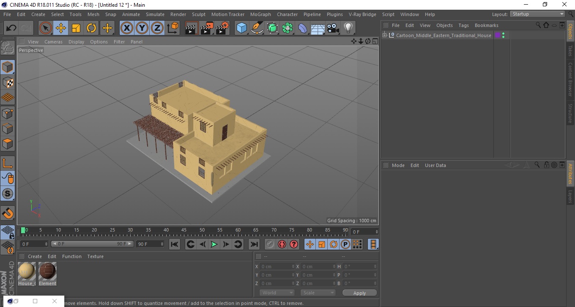Select the House_ material thumbnail
The image size is (575, 307).
pyautogui.click(x=27, y=271)
